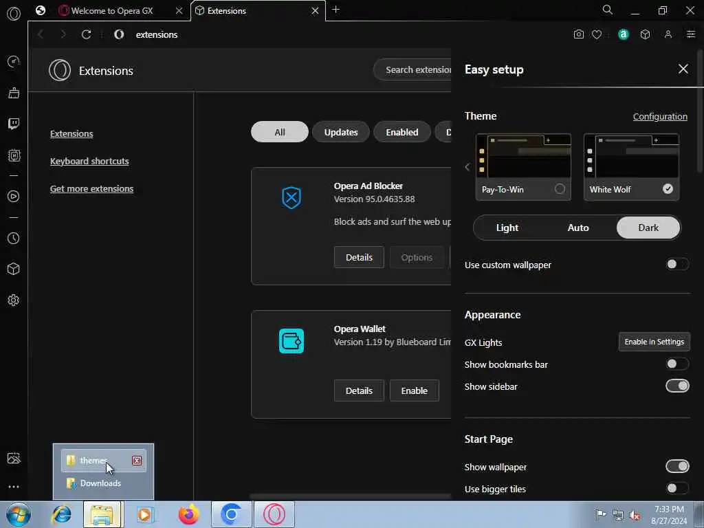Open Get more extensions link
The height and width of the screenshot is (528, 704).
click(91, 188)
